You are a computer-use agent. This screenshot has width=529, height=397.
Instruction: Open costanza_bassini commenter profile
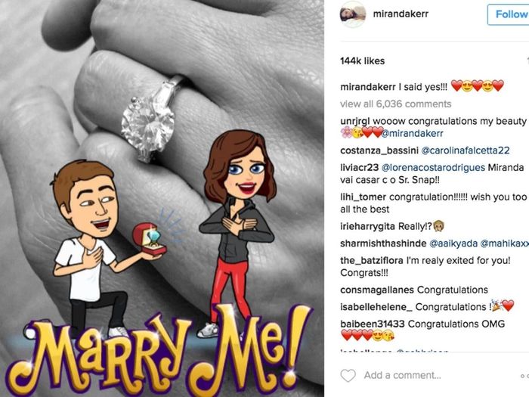(379, 150)
